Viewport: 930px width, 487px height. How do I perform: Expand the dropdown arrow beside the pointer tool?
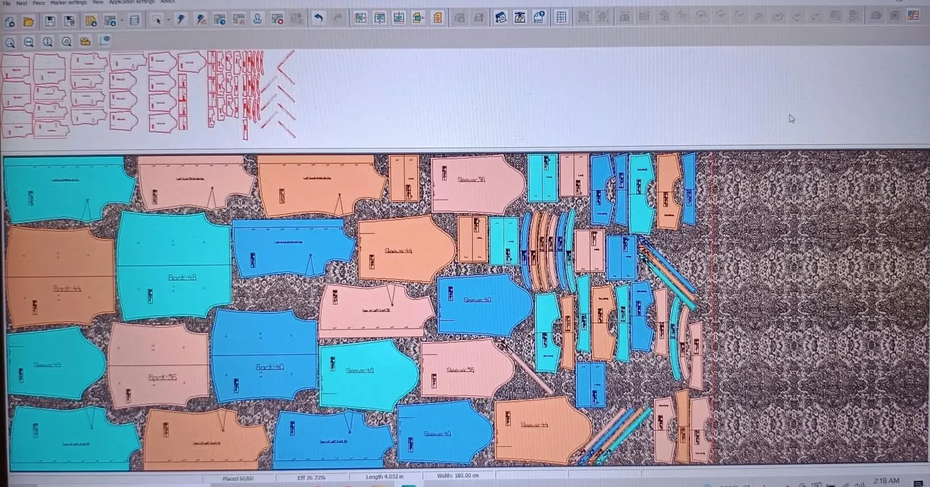[x=168, y=21]
